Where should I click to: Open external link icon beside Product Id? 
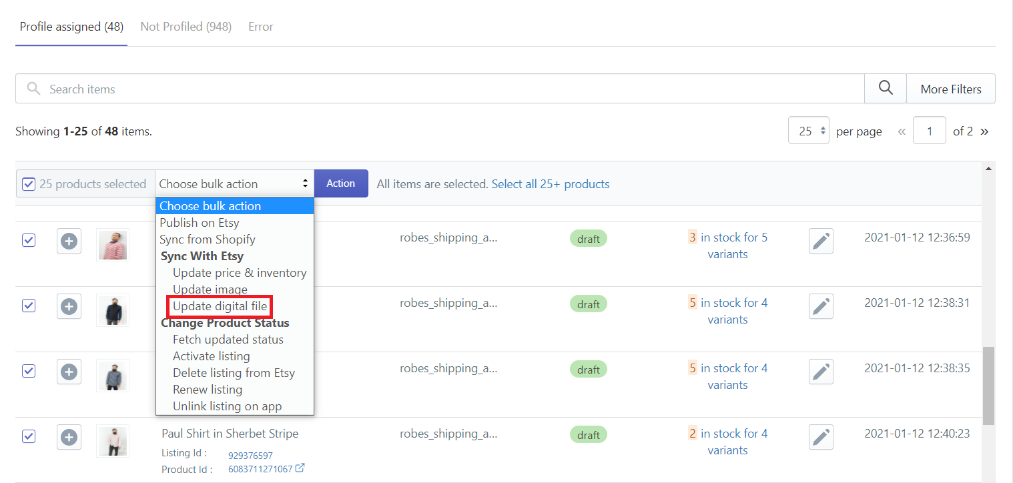[x=300, y=468]
